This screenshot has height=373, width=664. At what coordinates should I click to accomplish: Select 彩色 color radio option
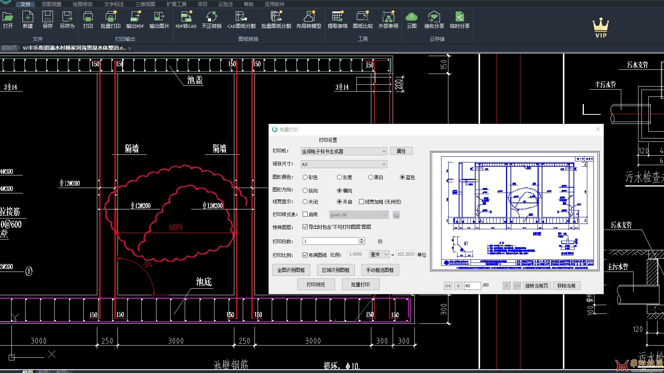pyautogui.click(x=310, y=177)
